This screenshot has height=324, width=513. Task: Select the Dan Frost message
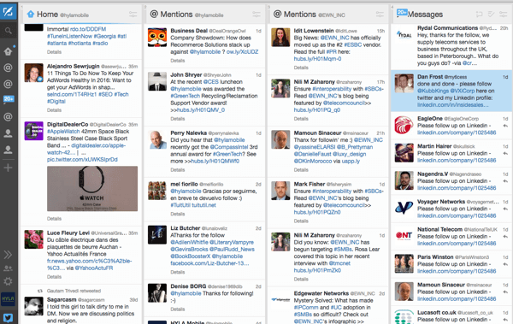[x=451, y=91]
